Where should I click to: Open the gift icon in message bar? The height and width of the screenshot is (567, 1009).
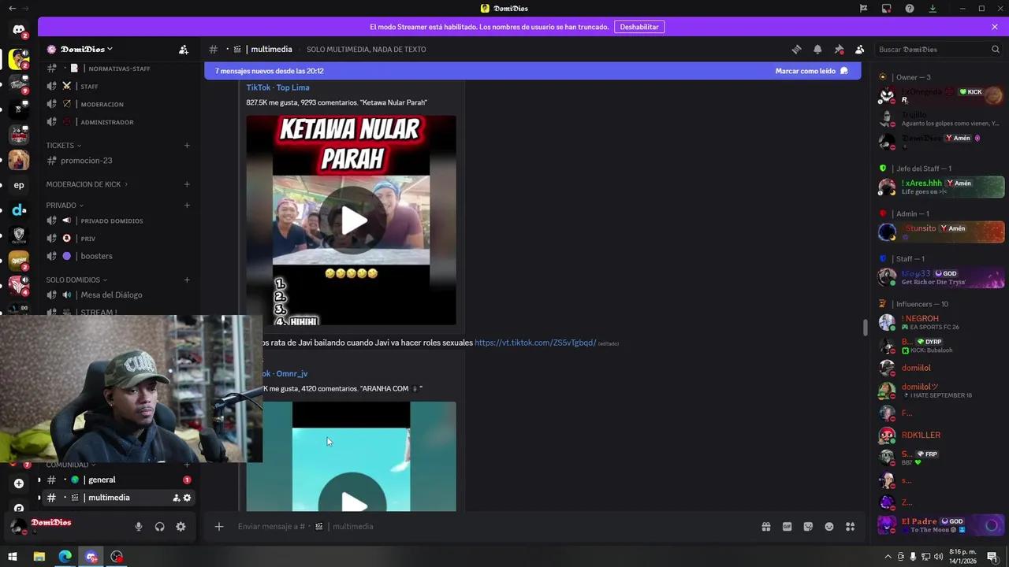pos(765,527)
